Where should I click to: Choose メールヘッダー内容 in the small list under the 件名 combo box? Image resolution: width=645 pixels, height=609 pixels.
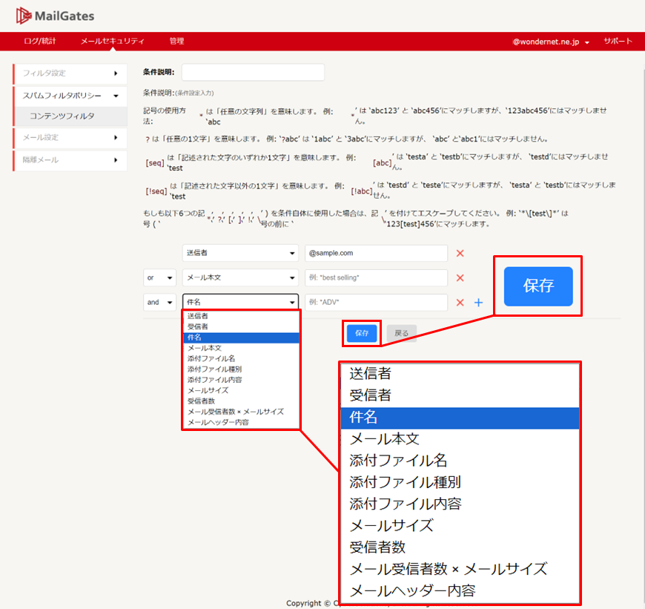click(241, 423)
